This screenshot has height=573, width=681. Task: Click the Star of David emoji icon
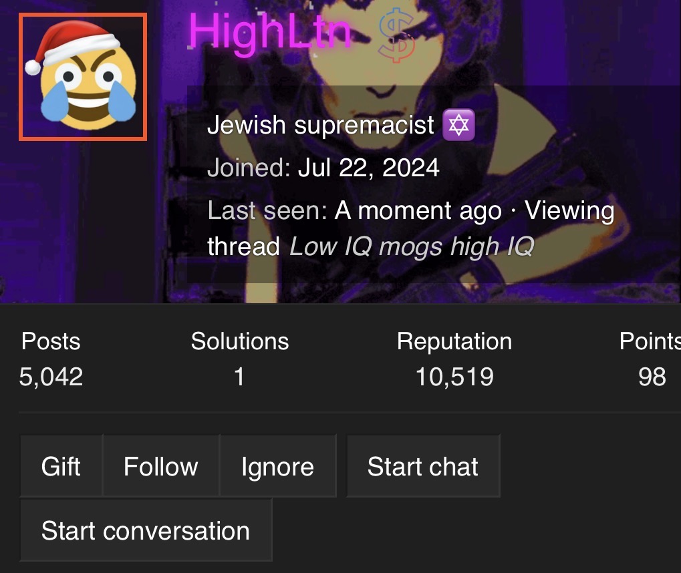[458, 126]
